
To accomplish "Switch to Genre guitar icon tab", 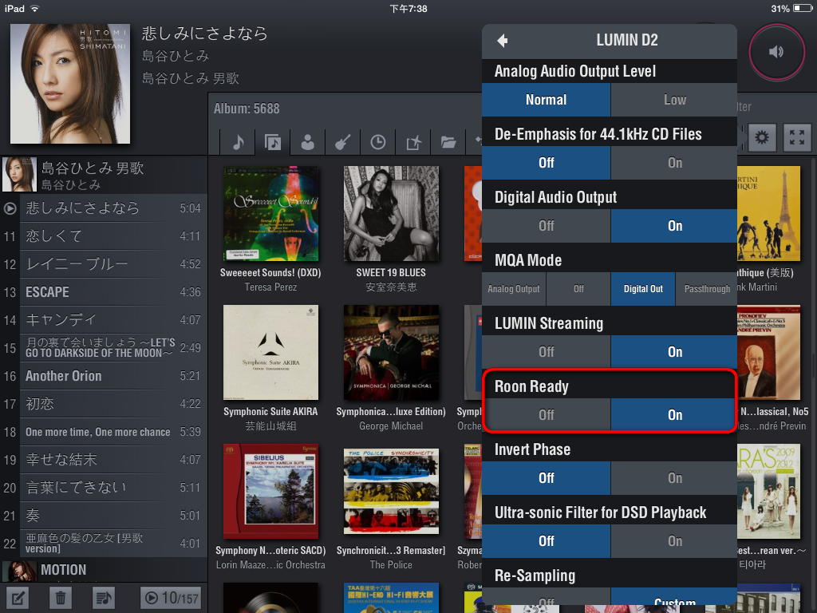I will pos(343,142).
